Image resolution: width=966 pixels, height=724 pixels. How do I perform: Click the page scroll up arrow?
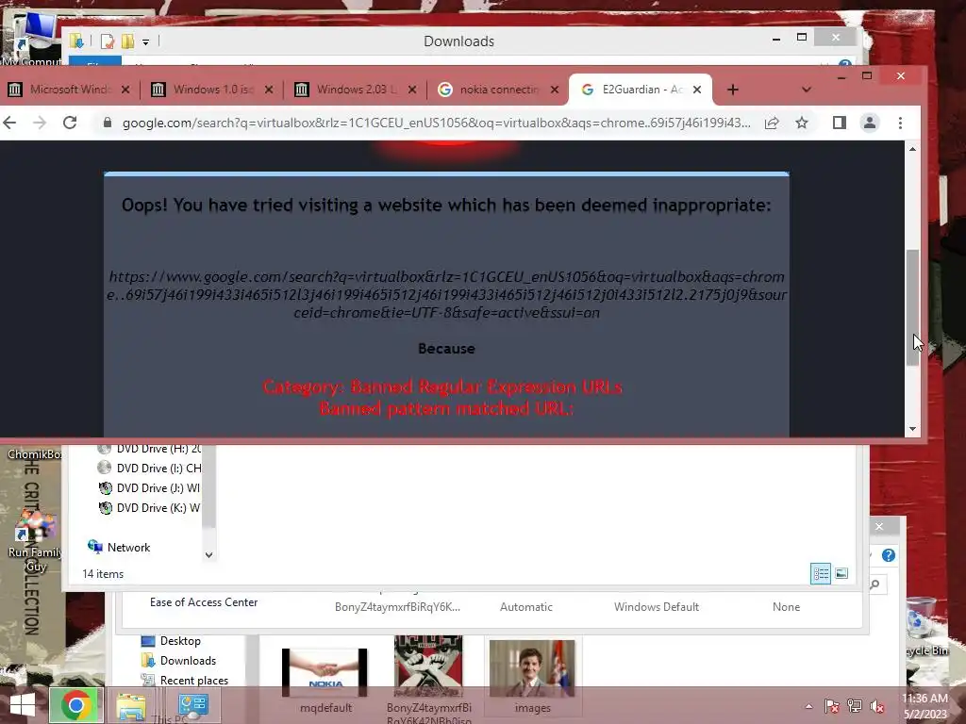[x=912, y=149]
